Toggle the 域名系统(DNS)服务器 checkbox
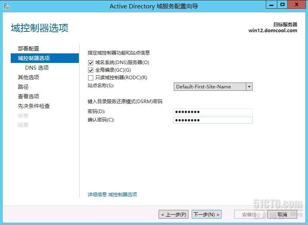Screen dimensions: 308x225 click(x=90, y=63)
